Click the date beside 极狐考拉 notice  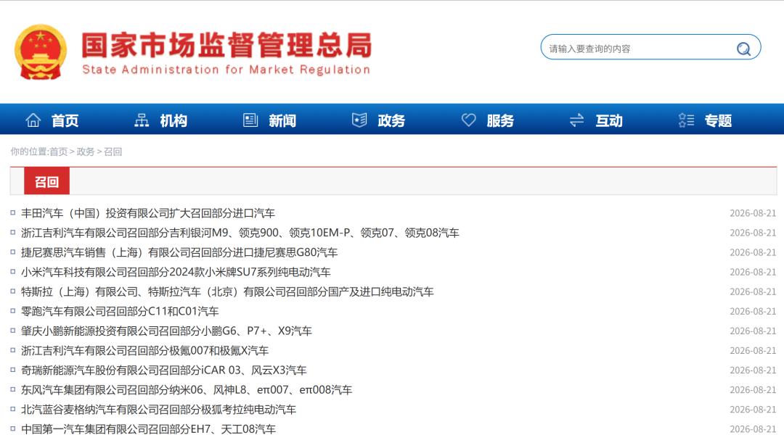(753, 410)
